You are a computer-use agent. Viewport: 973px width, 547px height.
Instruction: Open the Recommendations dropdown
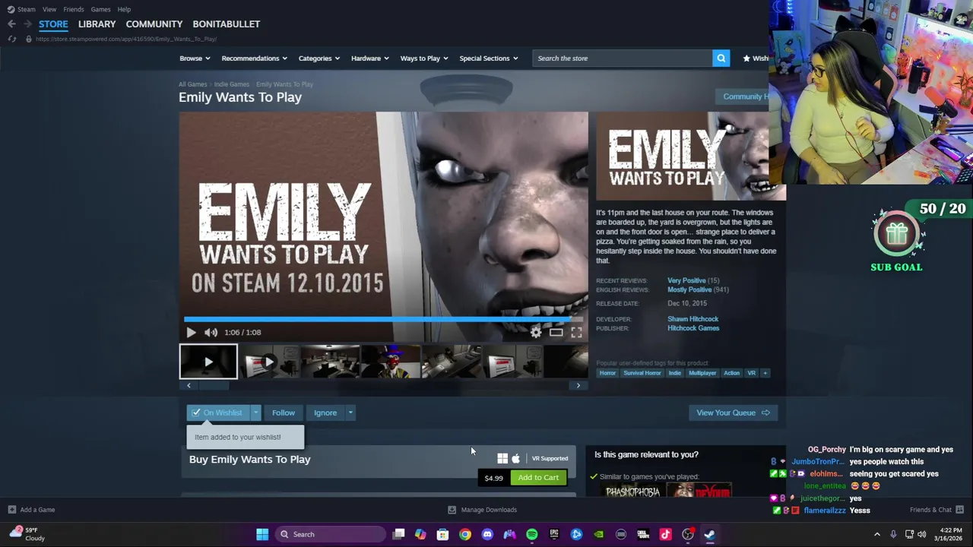[254, 58]
